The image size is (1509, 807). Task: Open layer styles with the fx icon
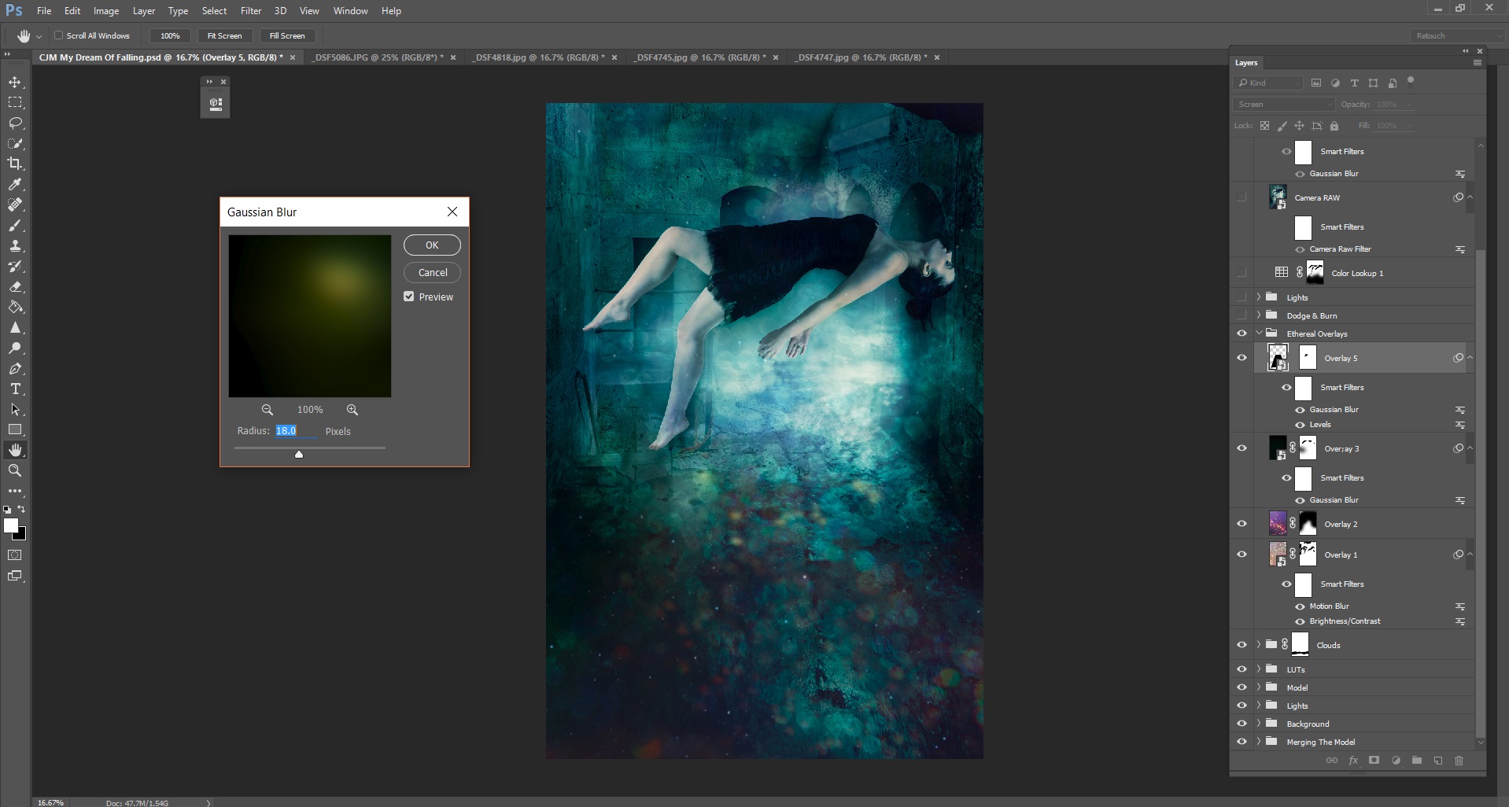(1353, 761)
